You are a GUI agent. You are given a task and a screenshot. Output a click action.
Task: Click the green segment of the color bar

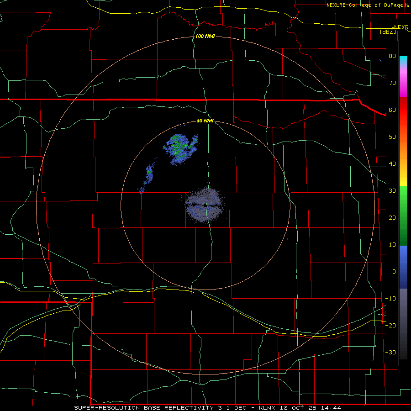[x=403, y=216]
